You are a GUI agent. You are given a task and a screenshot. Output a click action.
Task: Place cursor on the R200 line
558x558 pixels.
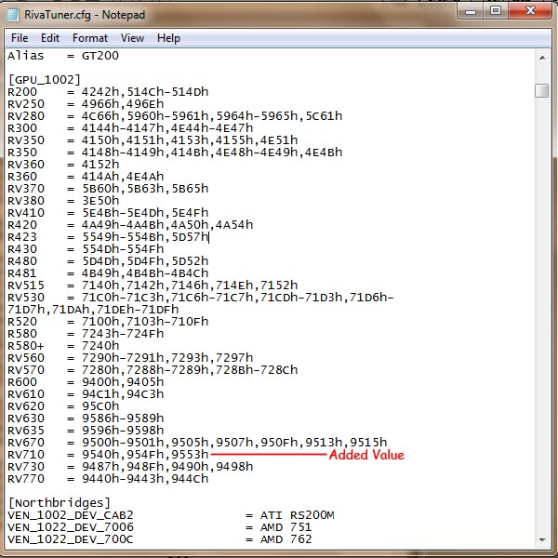pyautogui.click(x=108, y=92)
